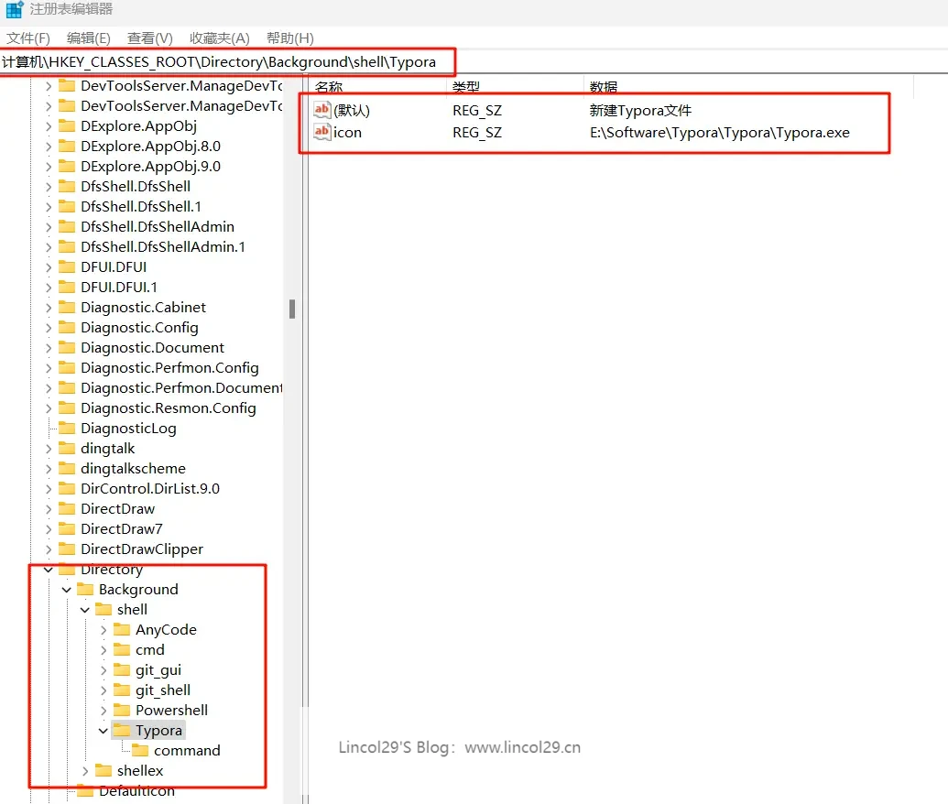Screen dimensions: 948x804
Task: Click the 名称 column header
Action: (329, 87)
